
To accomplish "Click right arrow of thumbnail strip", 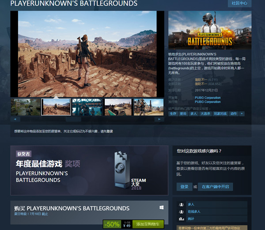I will point(159,119).
